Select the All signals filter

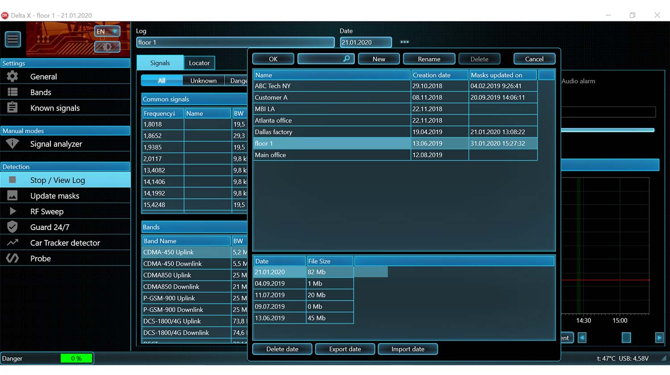[x=162, y=81]
